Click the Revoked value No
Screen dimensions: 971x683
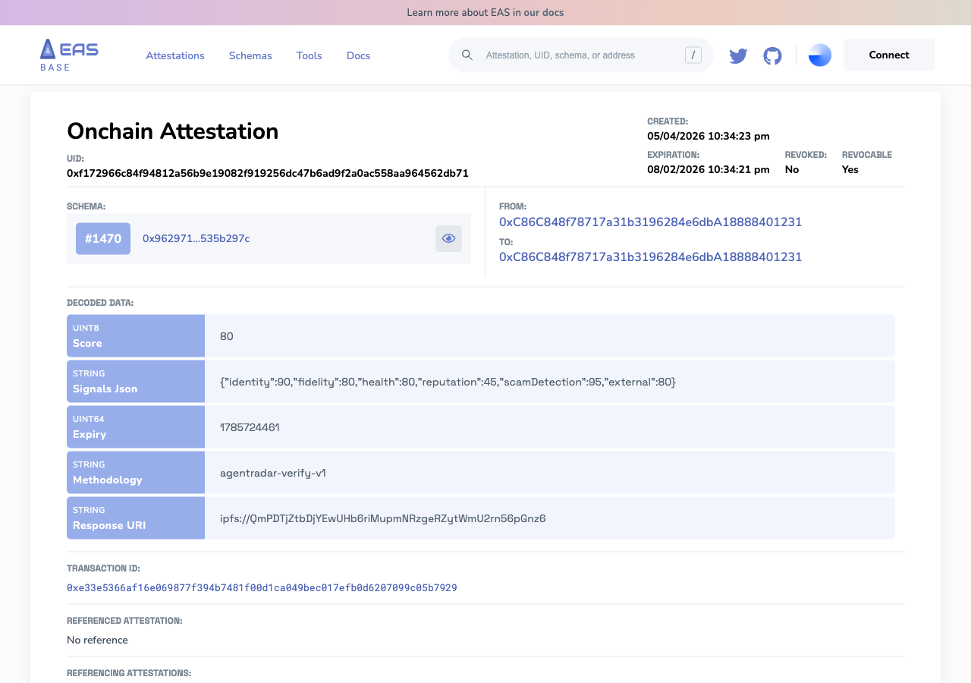(792, 169)
